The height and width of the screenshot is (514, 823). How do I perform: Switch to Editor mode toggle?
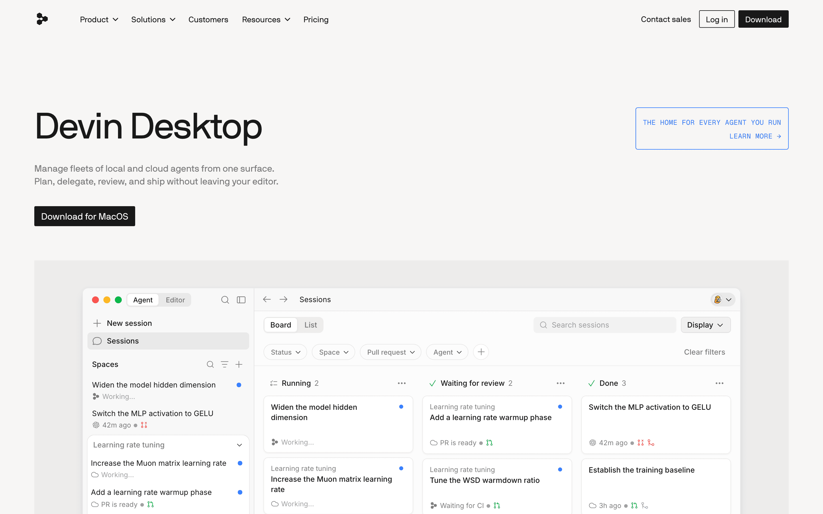(x=175, y=300)
